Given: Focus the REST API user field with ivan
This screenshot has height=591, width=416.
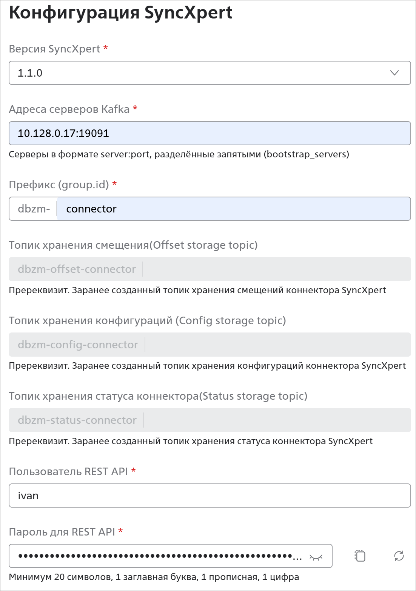Looking at the screenshot, I should click(210, 496).
